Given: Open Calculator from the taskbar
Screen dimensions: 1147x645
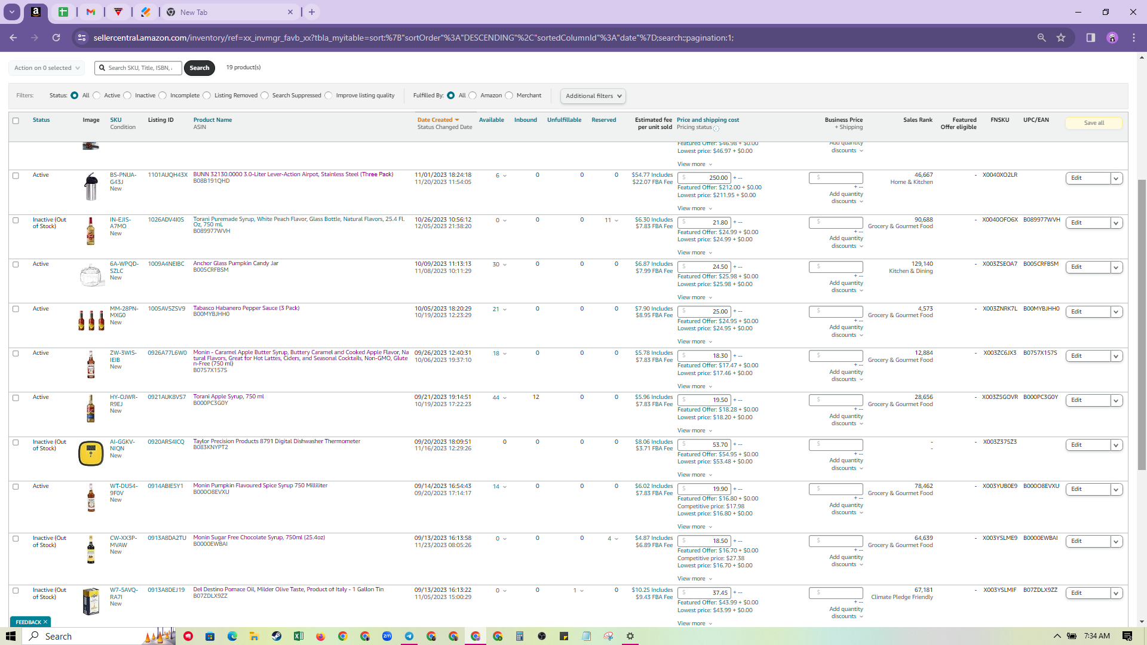Looking at the screenshot, I should tap(520, 636).
